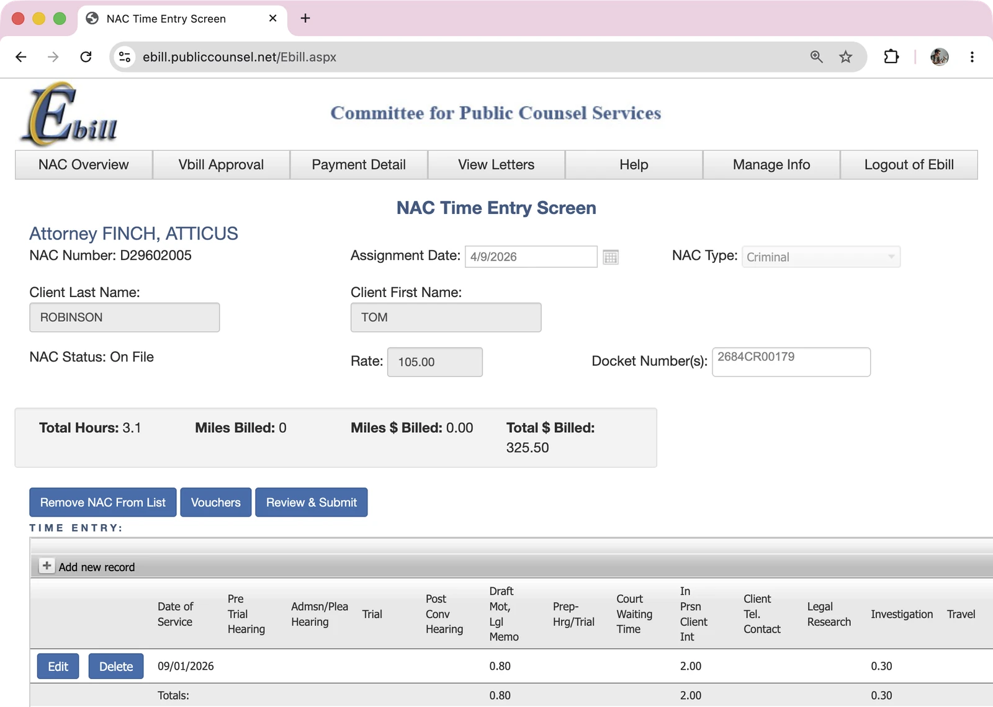Click the Client Last Name field

pos(125,318)
